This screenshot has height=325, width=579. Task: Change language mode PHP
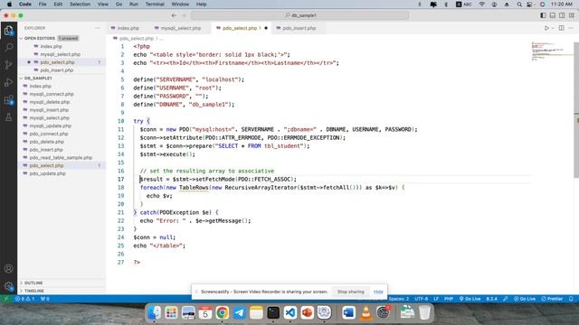point(449,299)
